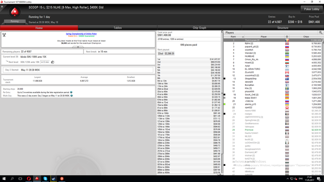Select player €urop€an in rank 15
Viewport: 324px width, 182px height.
(x=272, y=85)
